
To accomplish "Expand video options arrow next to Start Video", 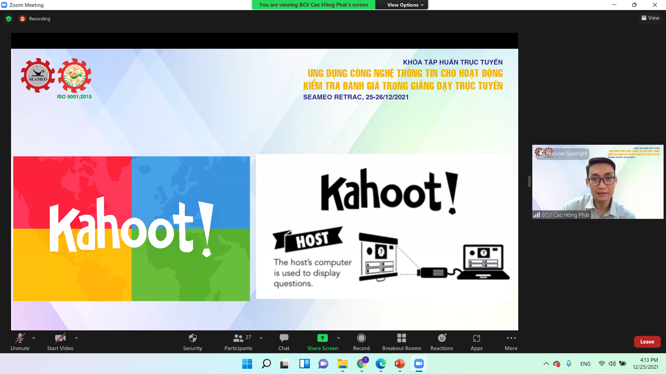I will click(76, 338).
